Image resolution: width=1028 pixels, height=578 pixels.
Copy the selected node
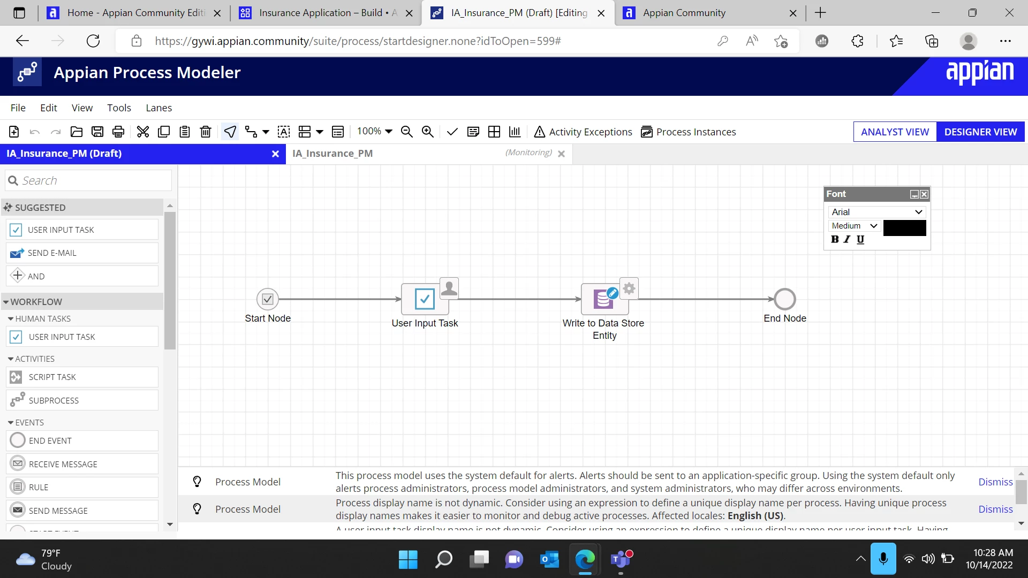tap(164, 132)
